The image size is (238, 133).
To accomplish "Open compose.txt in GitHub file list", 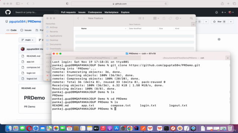I will 33,67.
